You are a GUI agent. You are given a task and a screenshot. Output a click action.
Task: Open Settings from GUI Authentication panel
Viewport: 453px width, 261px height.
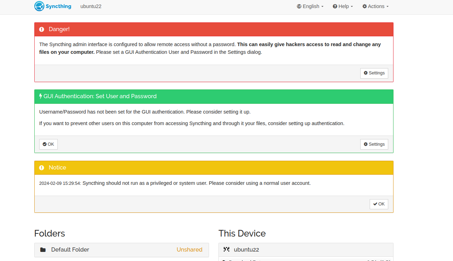coord(374,144)
